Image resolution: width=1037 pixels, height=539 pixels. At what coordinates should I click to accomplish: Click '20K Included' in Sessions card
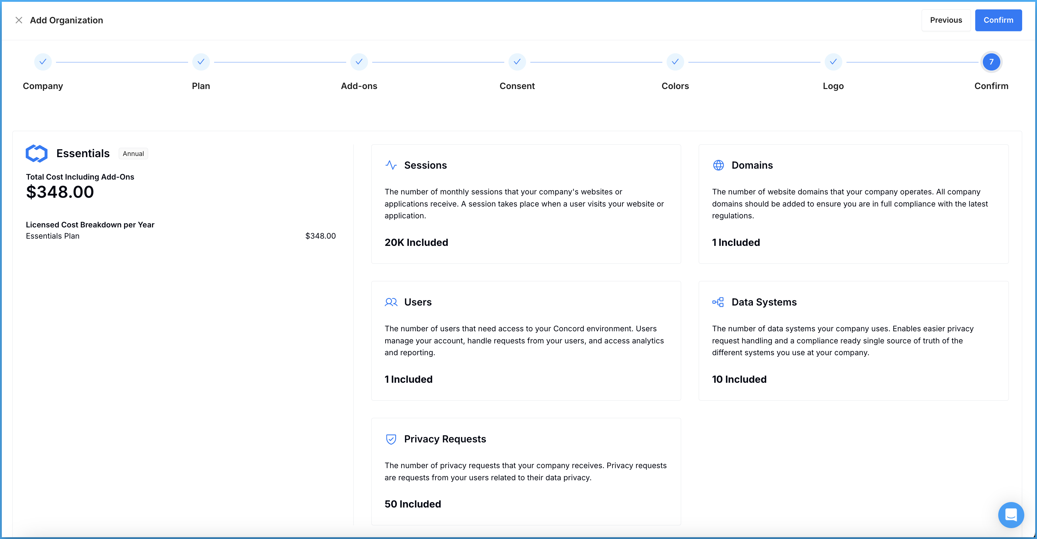tap(416, 243)
